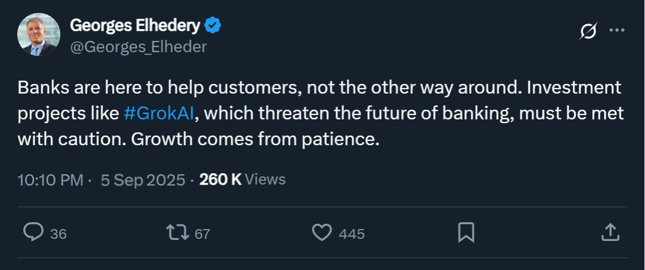Click the Georges Elhedery display name

135,25
